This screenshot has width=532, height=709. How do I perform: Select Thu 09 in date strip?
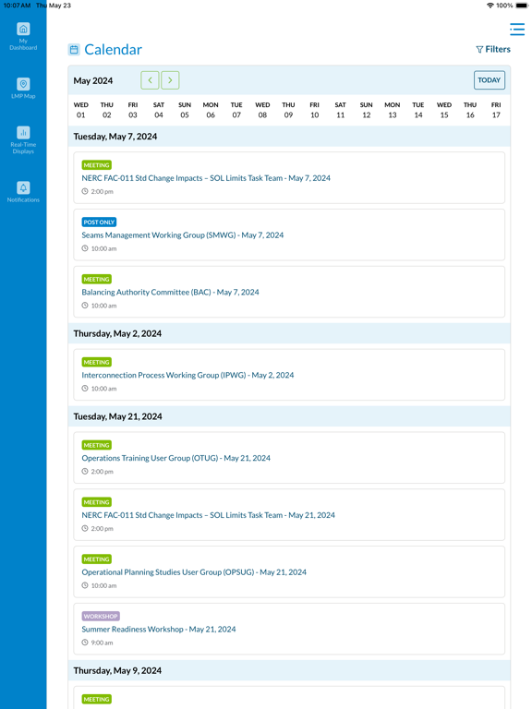pos(288,110)
